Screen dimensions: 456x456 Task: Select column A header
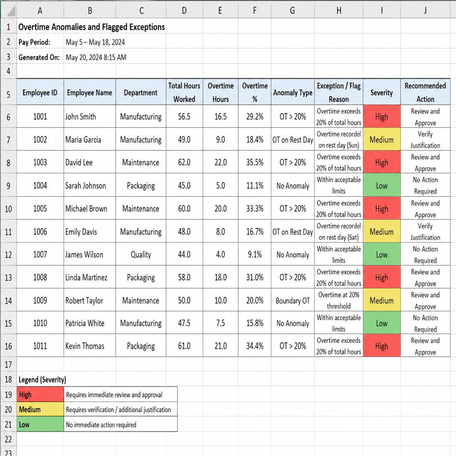click(x=40, y=11)
